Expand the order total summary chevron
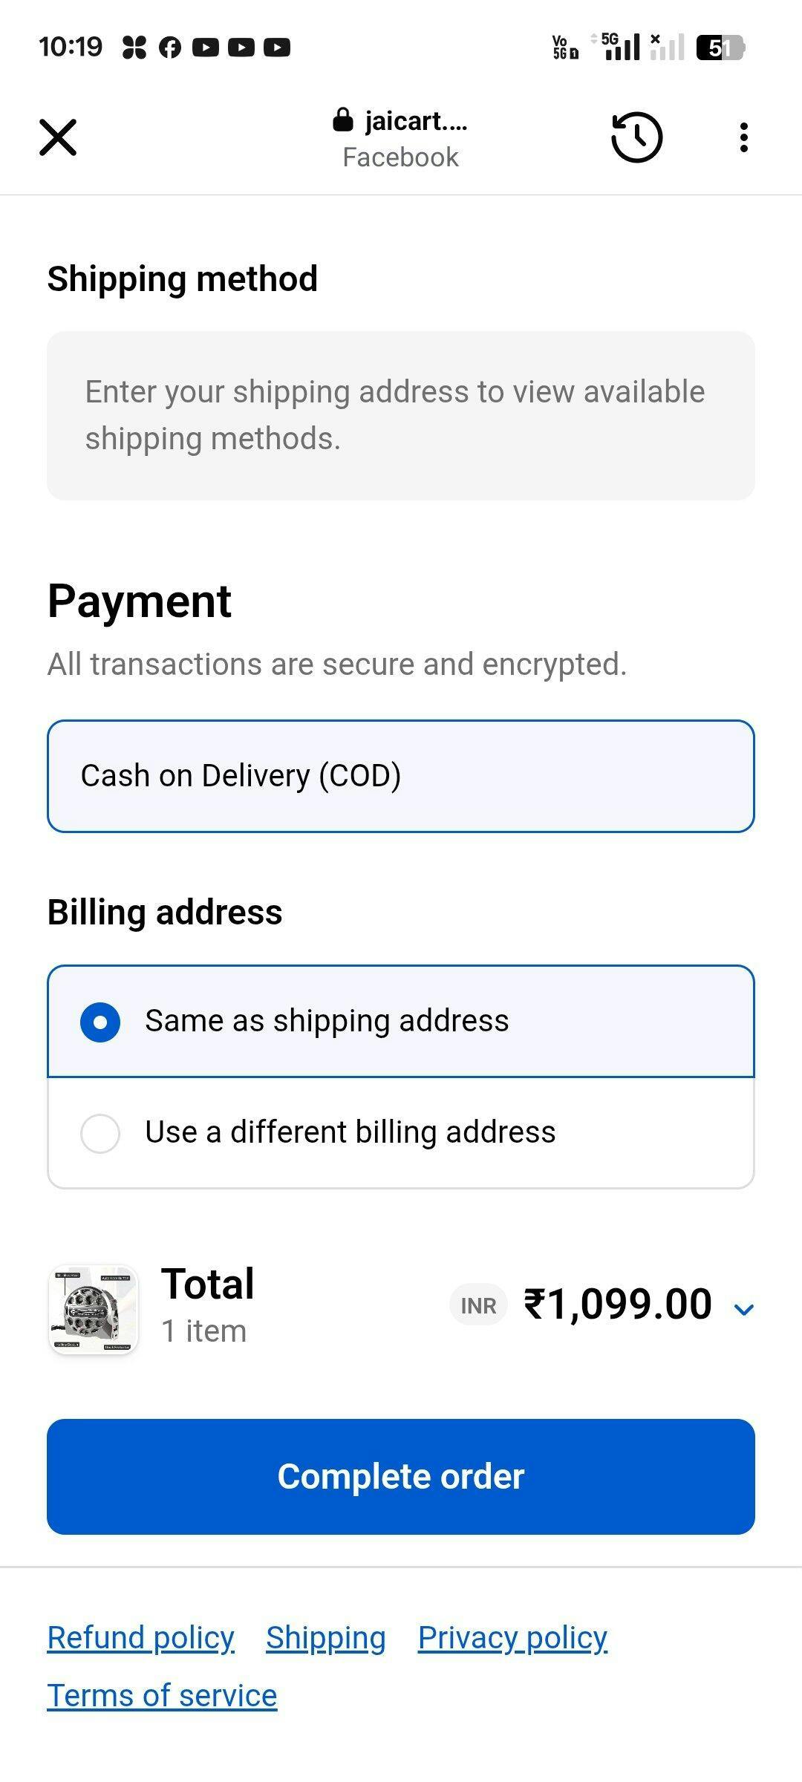802x1782 pixels. pyautogui.click(x=743, y=1309)
